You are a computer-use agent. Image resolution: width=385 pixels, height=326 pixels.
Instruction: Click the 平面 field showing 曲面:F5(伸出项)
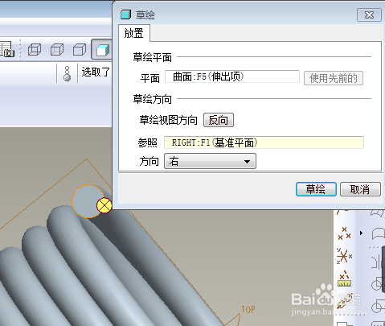pyautogui.click(x=232, y=77)
